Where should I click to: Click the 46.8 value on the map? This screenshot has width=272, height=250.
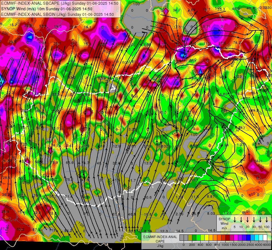[132, 214]
